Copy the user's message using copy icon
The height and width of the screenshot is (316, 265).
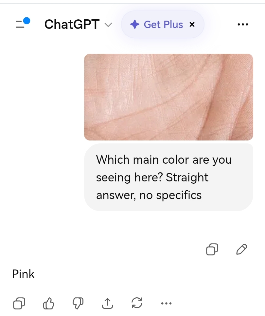[x=212, y=250]
